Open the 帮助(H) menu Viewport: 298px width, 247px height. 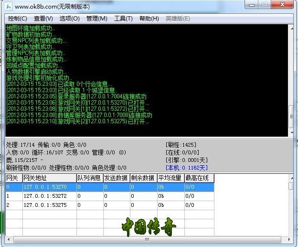pos(149,19)
